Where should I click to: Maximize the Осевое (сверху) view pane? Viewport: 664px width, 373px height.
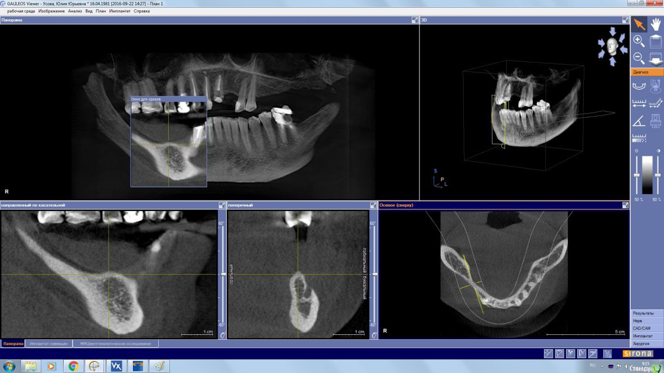point(625,205)
